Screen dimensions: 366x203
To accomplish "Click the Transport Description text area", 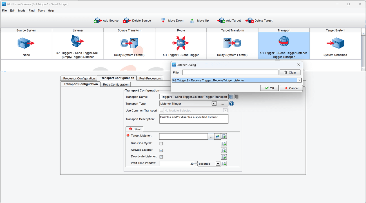I will click(x=194, y=119).
